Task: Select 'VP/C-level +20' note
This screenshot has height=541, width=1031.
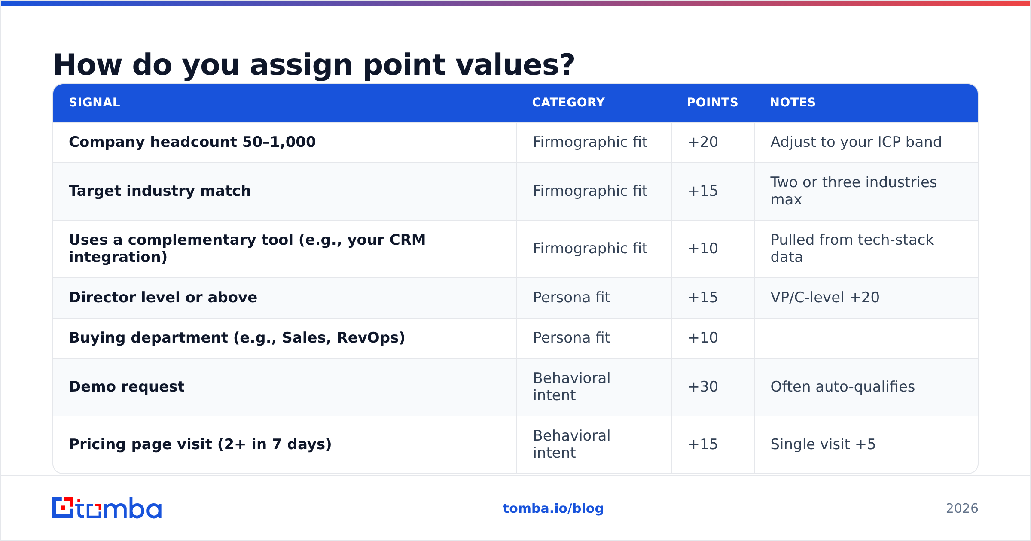Action: pos(825,298)
